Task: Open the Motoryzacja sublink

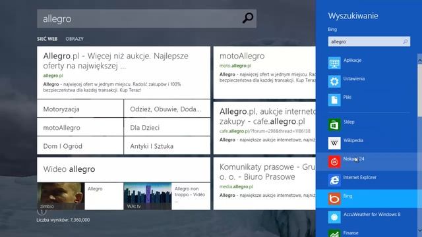Action: (80, 109)
